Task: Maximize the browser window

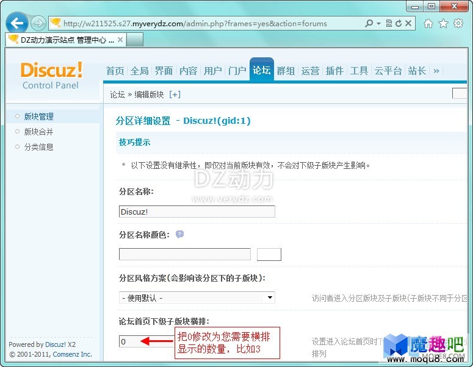Action: click(431, 6)
